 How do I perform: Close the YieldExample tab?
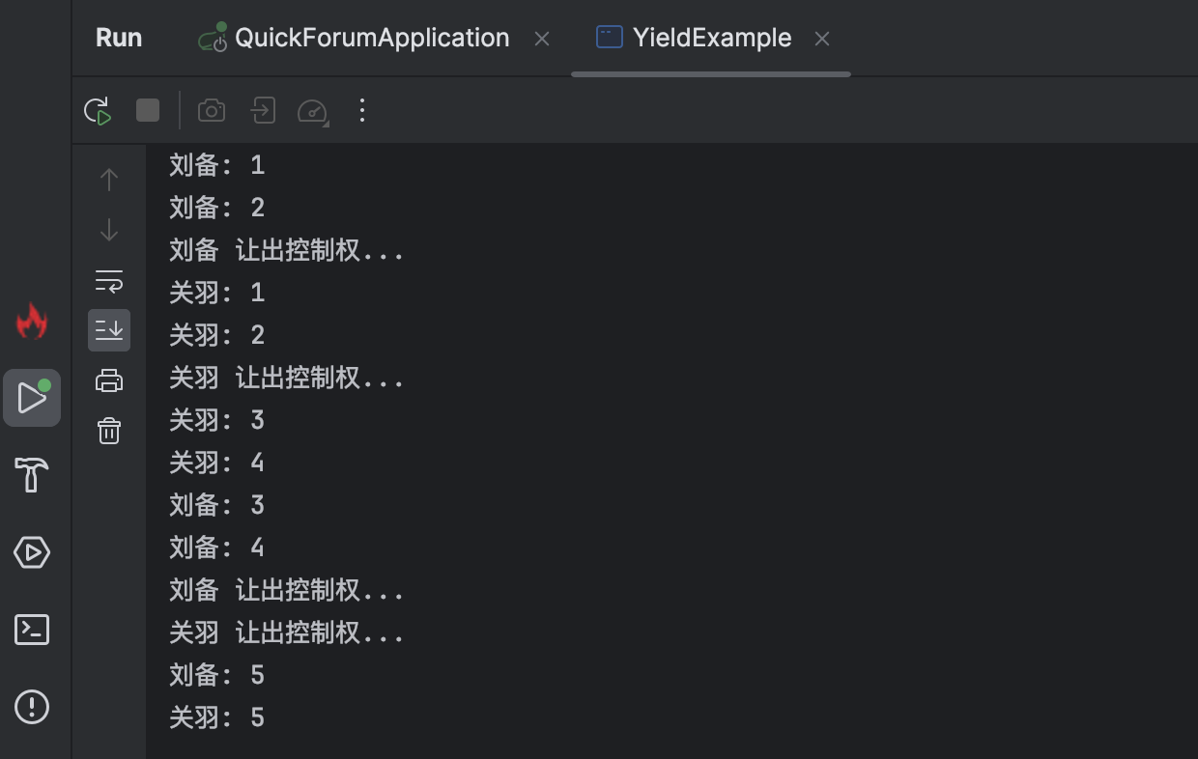pos(822,40)
